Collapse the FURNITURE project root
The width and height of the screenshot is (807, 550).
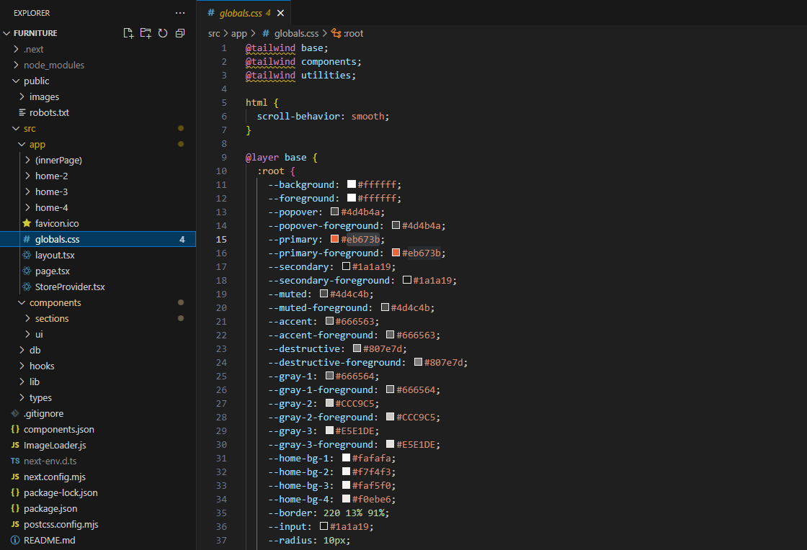(x=35, y=33)
